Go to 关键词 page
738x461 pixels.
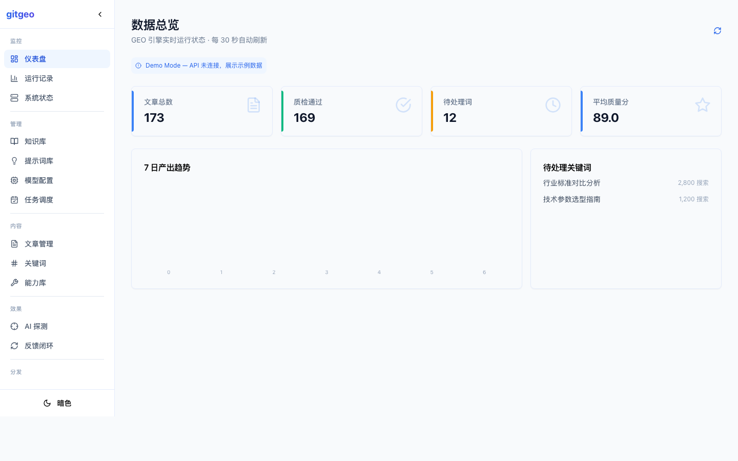pyautogui.click(x=57, y=263)
